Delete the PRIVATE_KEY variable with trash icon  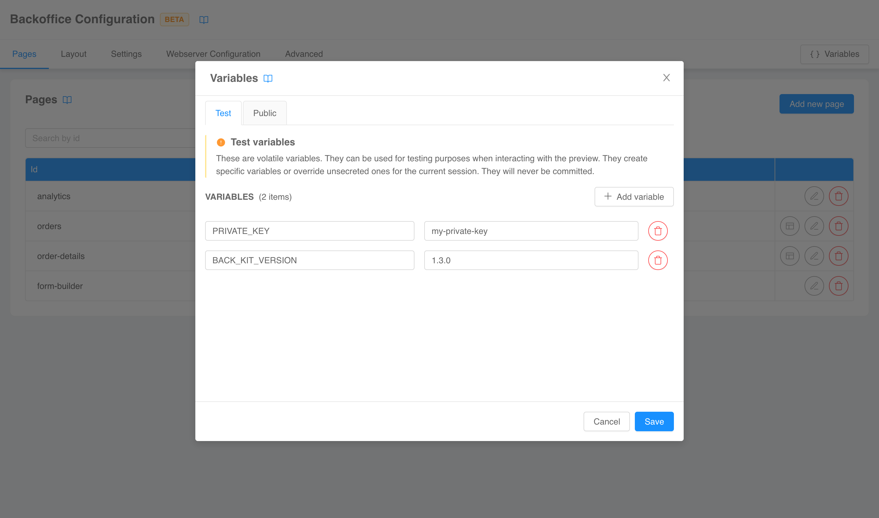tap(658, 231)
